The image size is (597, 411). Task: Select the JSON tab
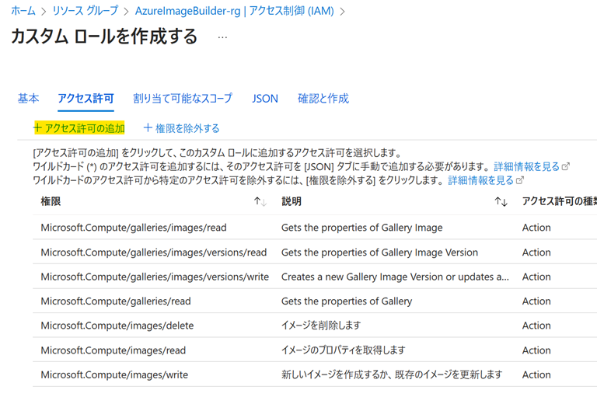point(265,99)
